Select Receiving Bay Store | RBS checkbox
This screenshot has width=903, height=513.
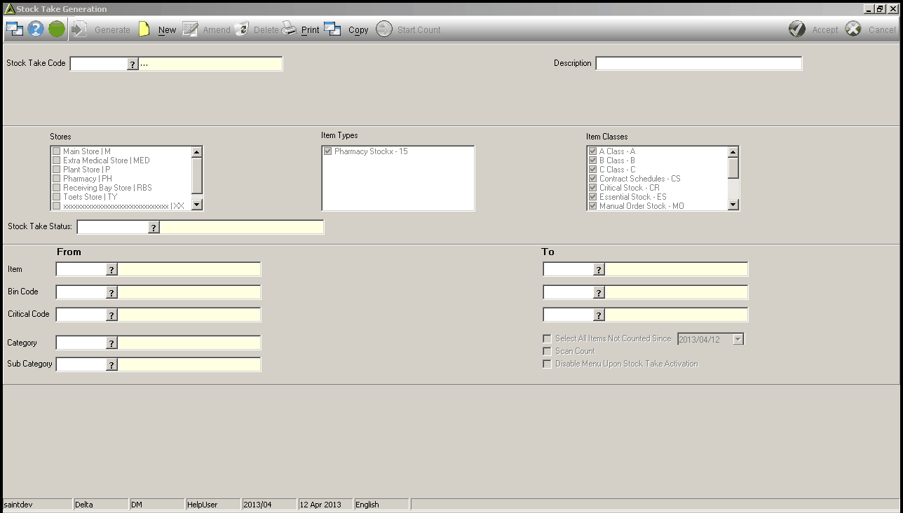point(56,188)
